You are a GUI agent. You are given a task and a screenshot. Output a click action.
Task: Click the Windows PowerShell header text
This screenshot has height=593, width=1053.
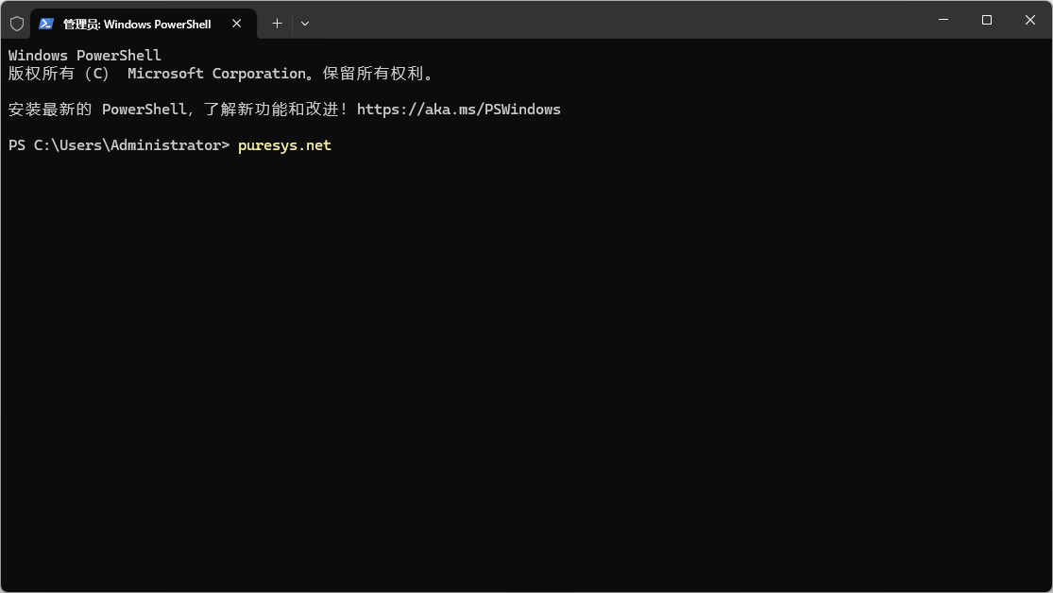pos(84,55)
